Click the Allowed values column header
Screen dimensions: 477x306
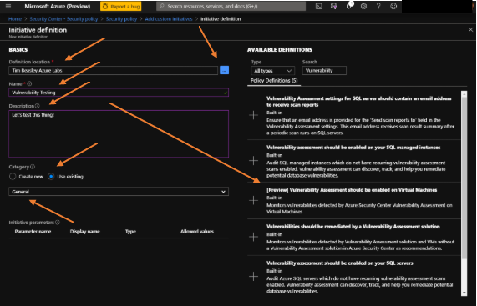click(x=197, y=231)
